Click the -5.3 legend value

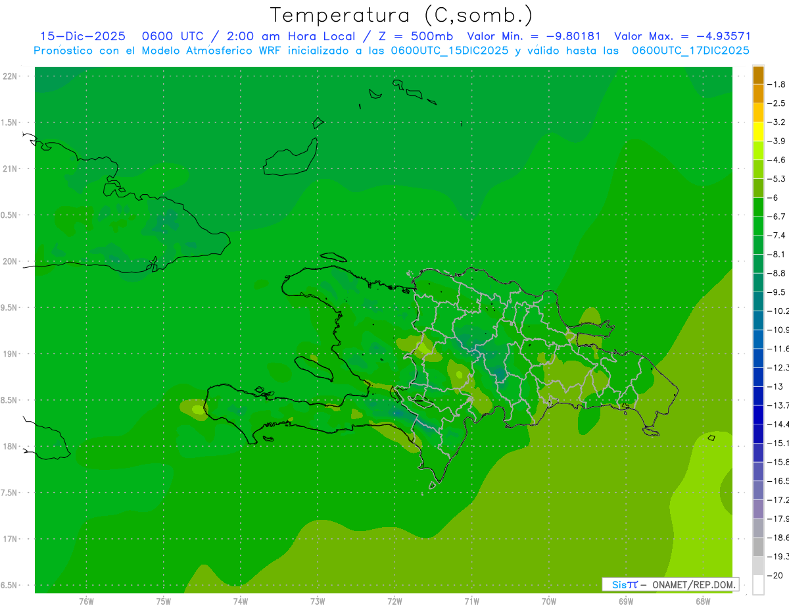(x=777, y=178)
